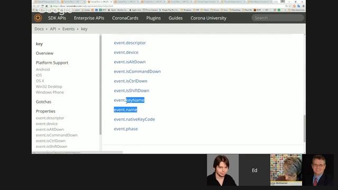Open the SDK APIs menu
The height and width of the screenshot is (190, 338).
coord(57,18)
